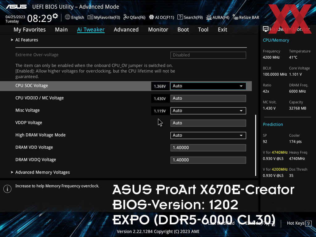
Task: Toggle ReSize BAR icon
Action: point(235,17)
